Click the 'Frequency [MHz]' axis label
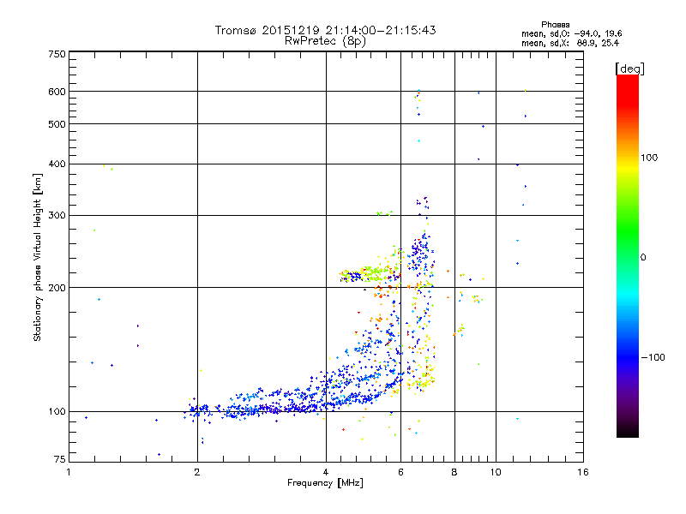Viewport: 686px width, 514px height. (325, 483)
